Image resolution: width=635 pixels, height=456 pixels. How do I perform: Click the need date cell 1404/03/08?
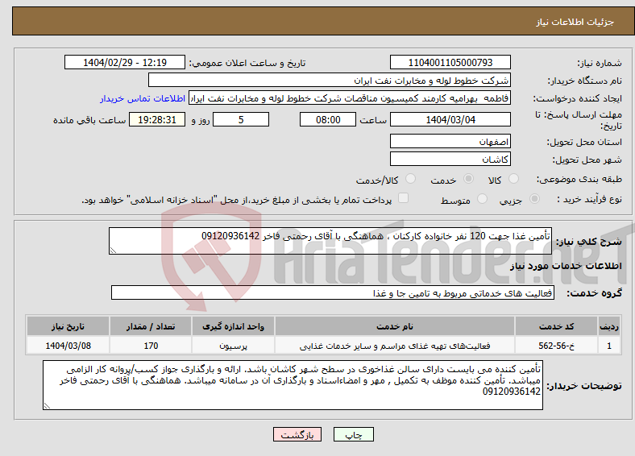(x=68, y=346)
